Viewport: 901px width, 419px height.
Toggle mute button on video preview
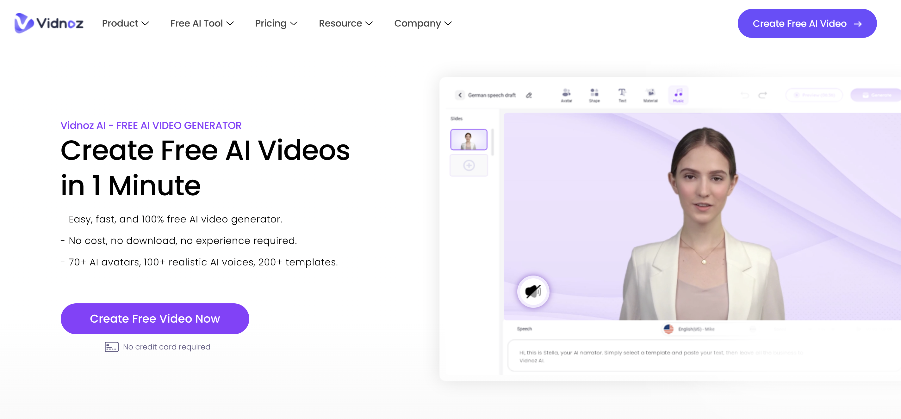(x=532, y=290)
